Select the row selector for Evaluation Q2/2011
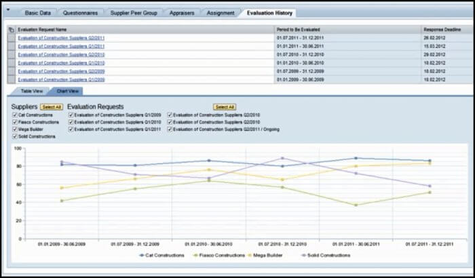Viewport: 475px width, 278px height. 12,38
